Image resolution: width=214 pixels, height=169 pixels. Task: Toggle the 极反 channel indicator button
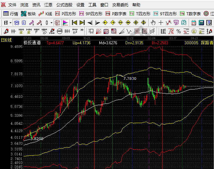coord(57,23)
